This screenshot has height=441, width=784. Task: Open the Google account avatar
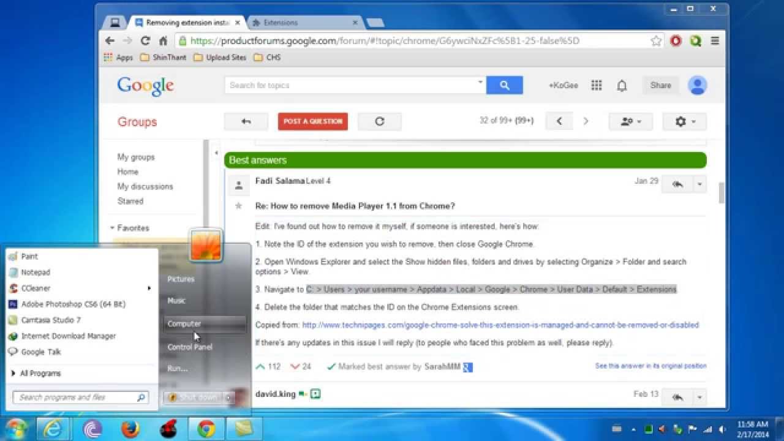point(698,85)
